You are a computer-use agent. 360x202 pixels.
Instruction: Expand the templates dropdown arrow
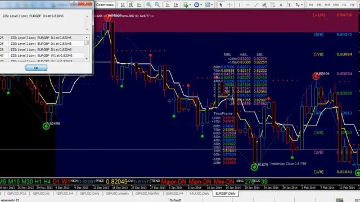tap(212, 5)
